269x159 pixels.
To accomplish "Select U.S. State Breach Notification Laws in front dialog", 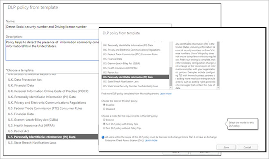I will coord(121,82).
